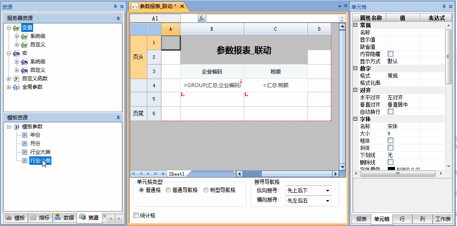
Task: Pin the 单元格 properties panel
Action: click(x=444, y=6)
